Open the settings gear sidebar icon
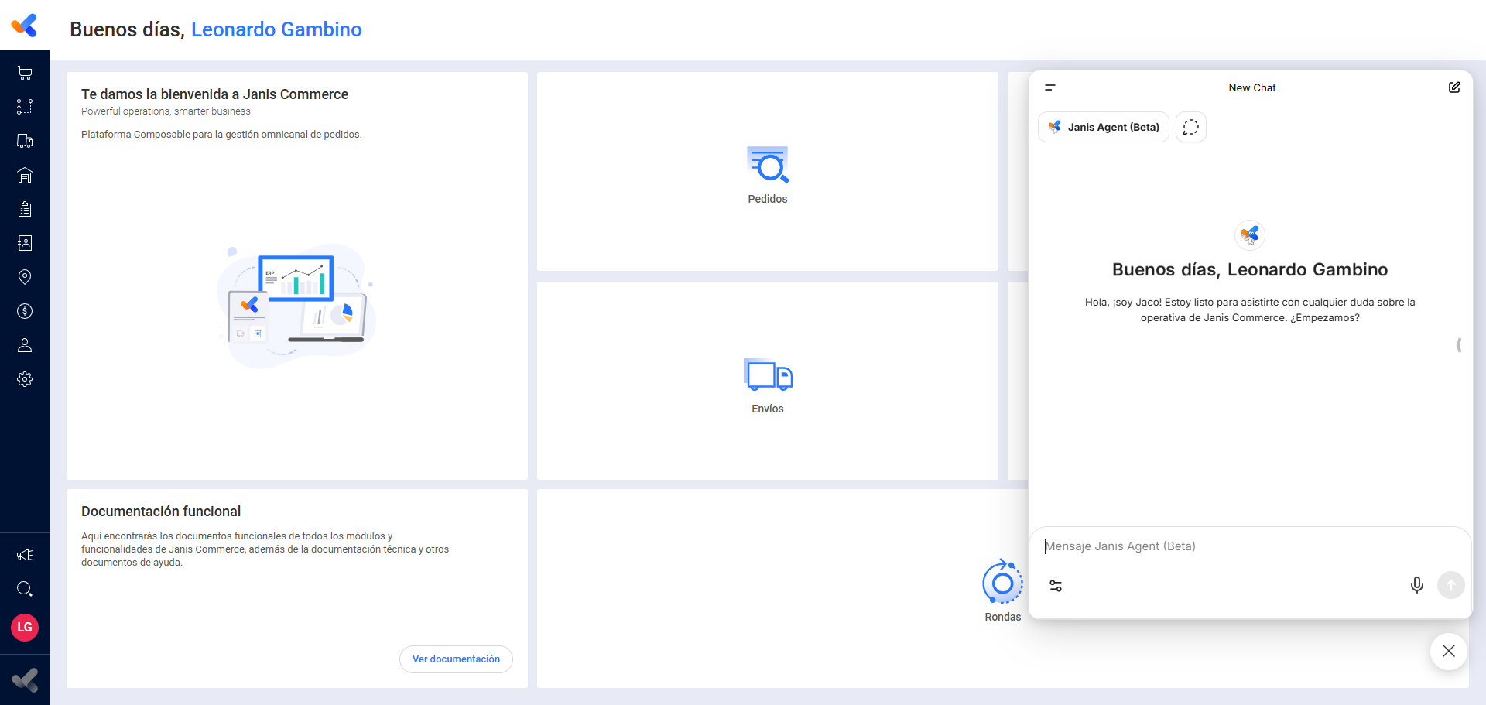Viewport: 1486px width, 705px height. click(25, 379)
